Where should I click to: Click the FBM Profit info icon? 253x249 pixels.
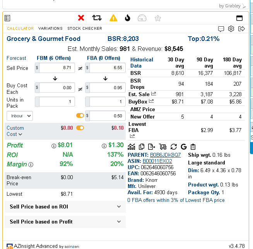[x=54, y=146]
